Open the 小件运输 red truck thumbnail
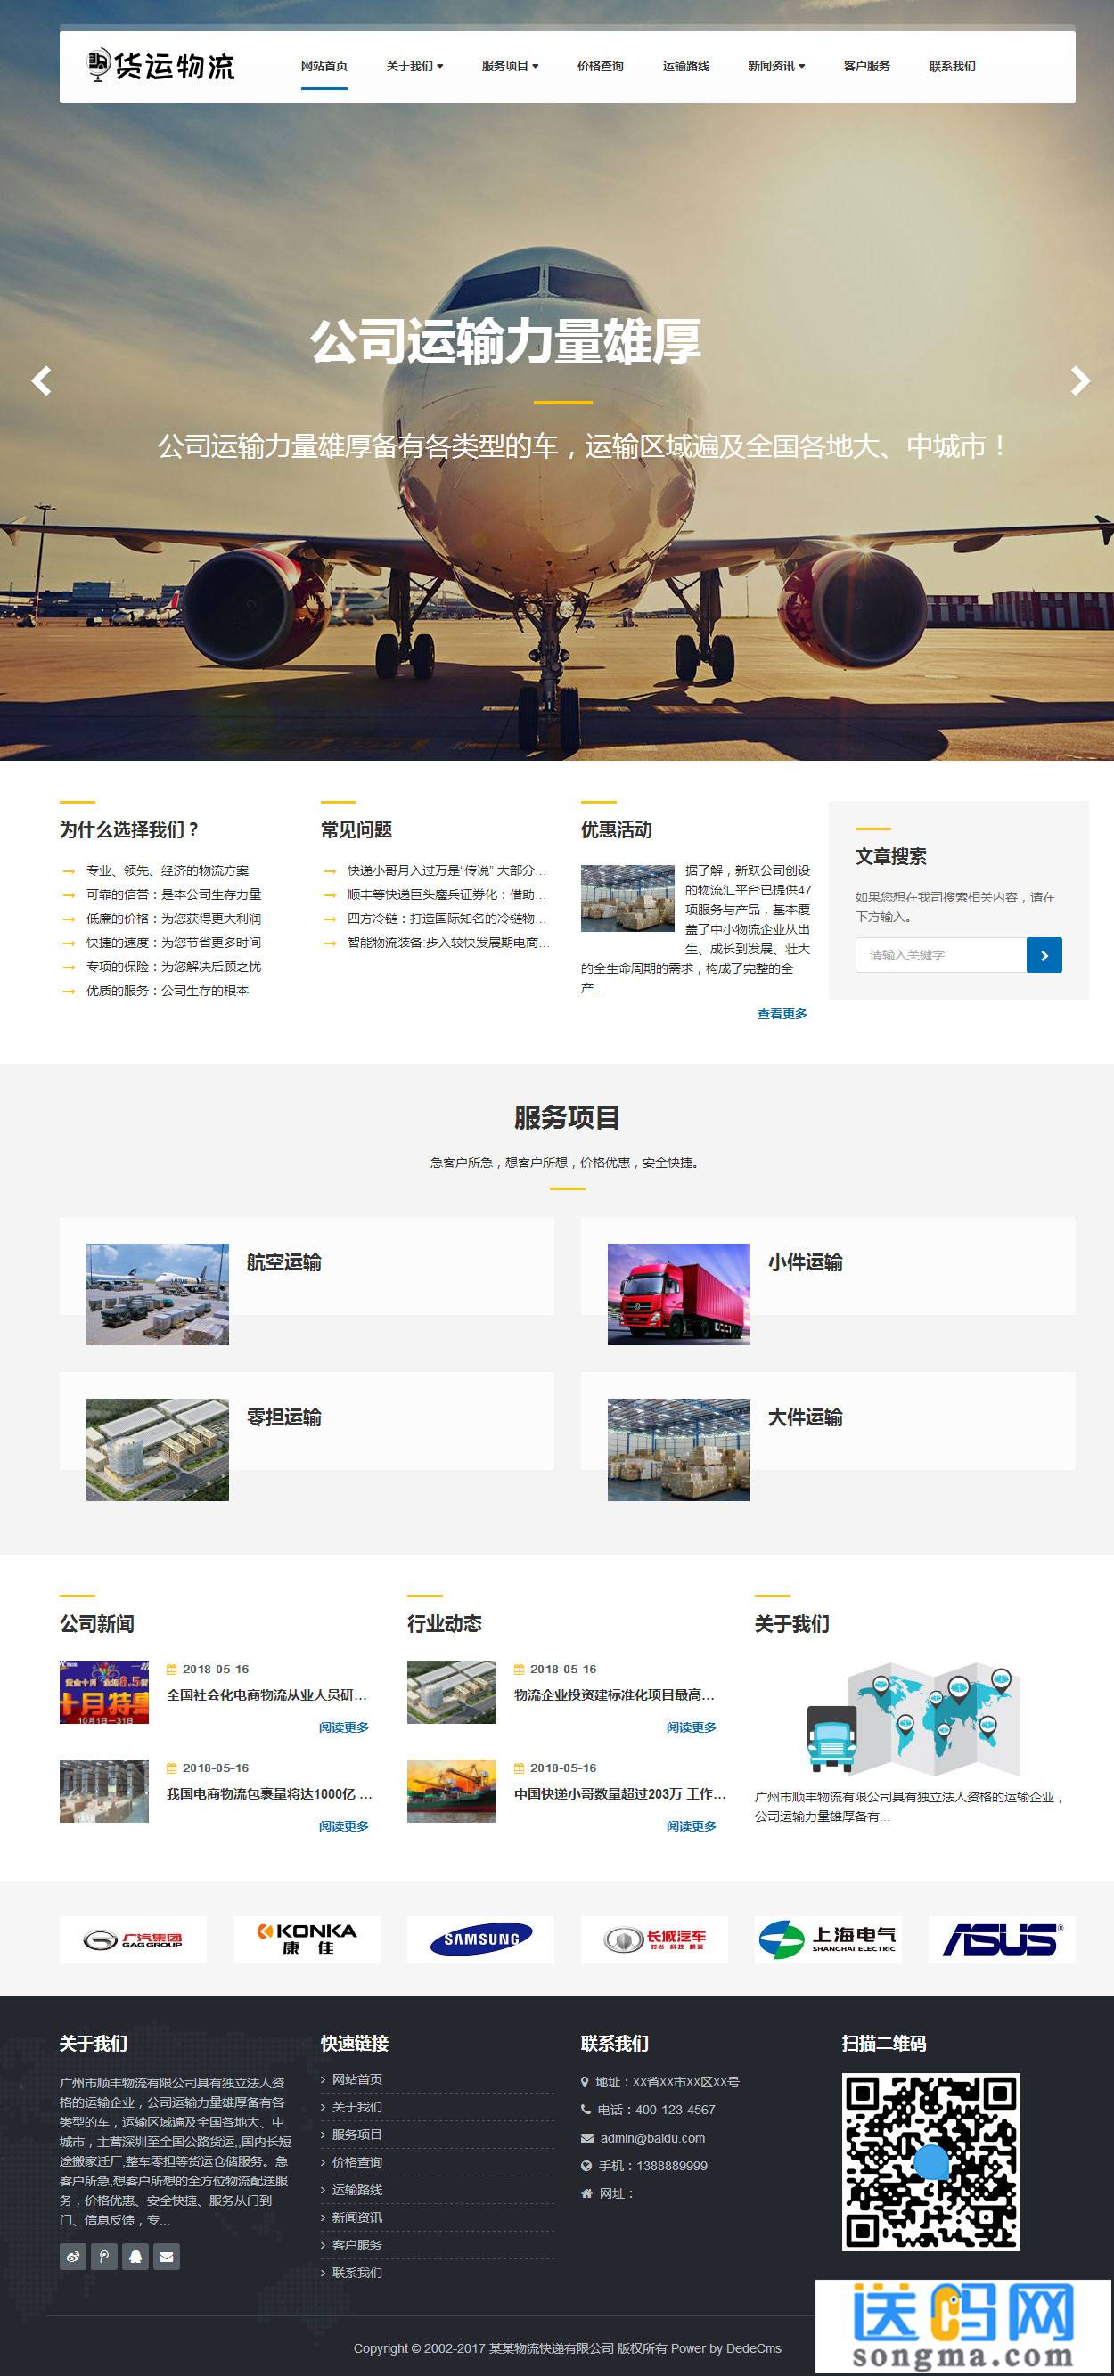 click(678, 1294)
